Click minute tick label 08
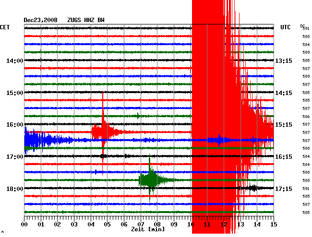The image size is (312, 237). [157, 225]
